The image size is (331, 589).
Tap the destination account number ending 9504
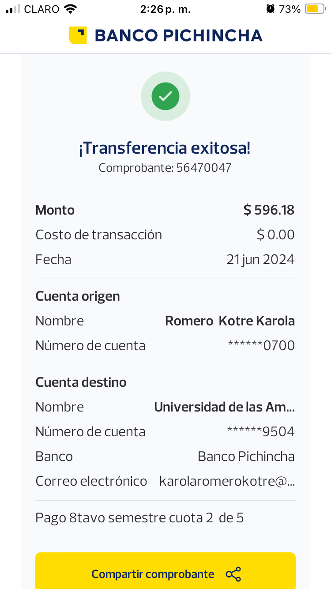261,431
